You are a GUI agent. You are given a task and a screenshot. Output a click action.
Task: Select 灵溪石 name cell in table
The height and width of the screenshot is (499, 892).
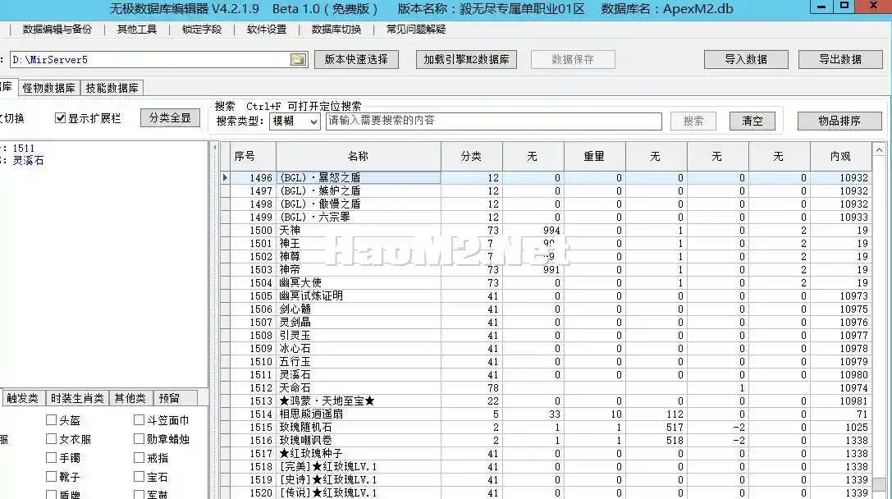click(359, 374)
